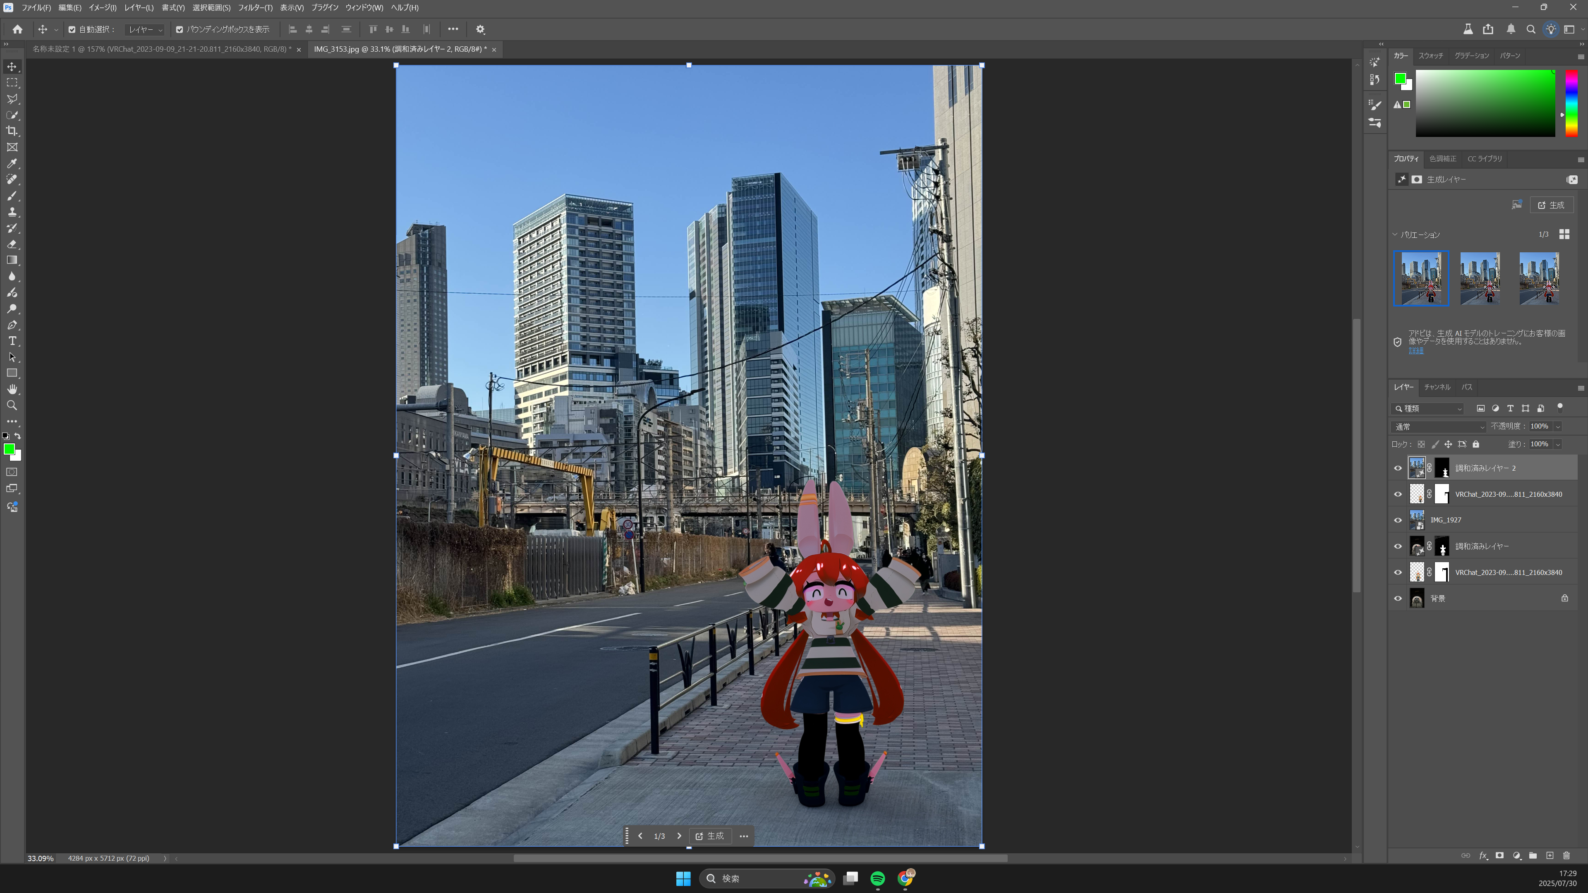Select the Horizontal Type tool
This screenshot has width=1588, height=893.
pos(12,341)
